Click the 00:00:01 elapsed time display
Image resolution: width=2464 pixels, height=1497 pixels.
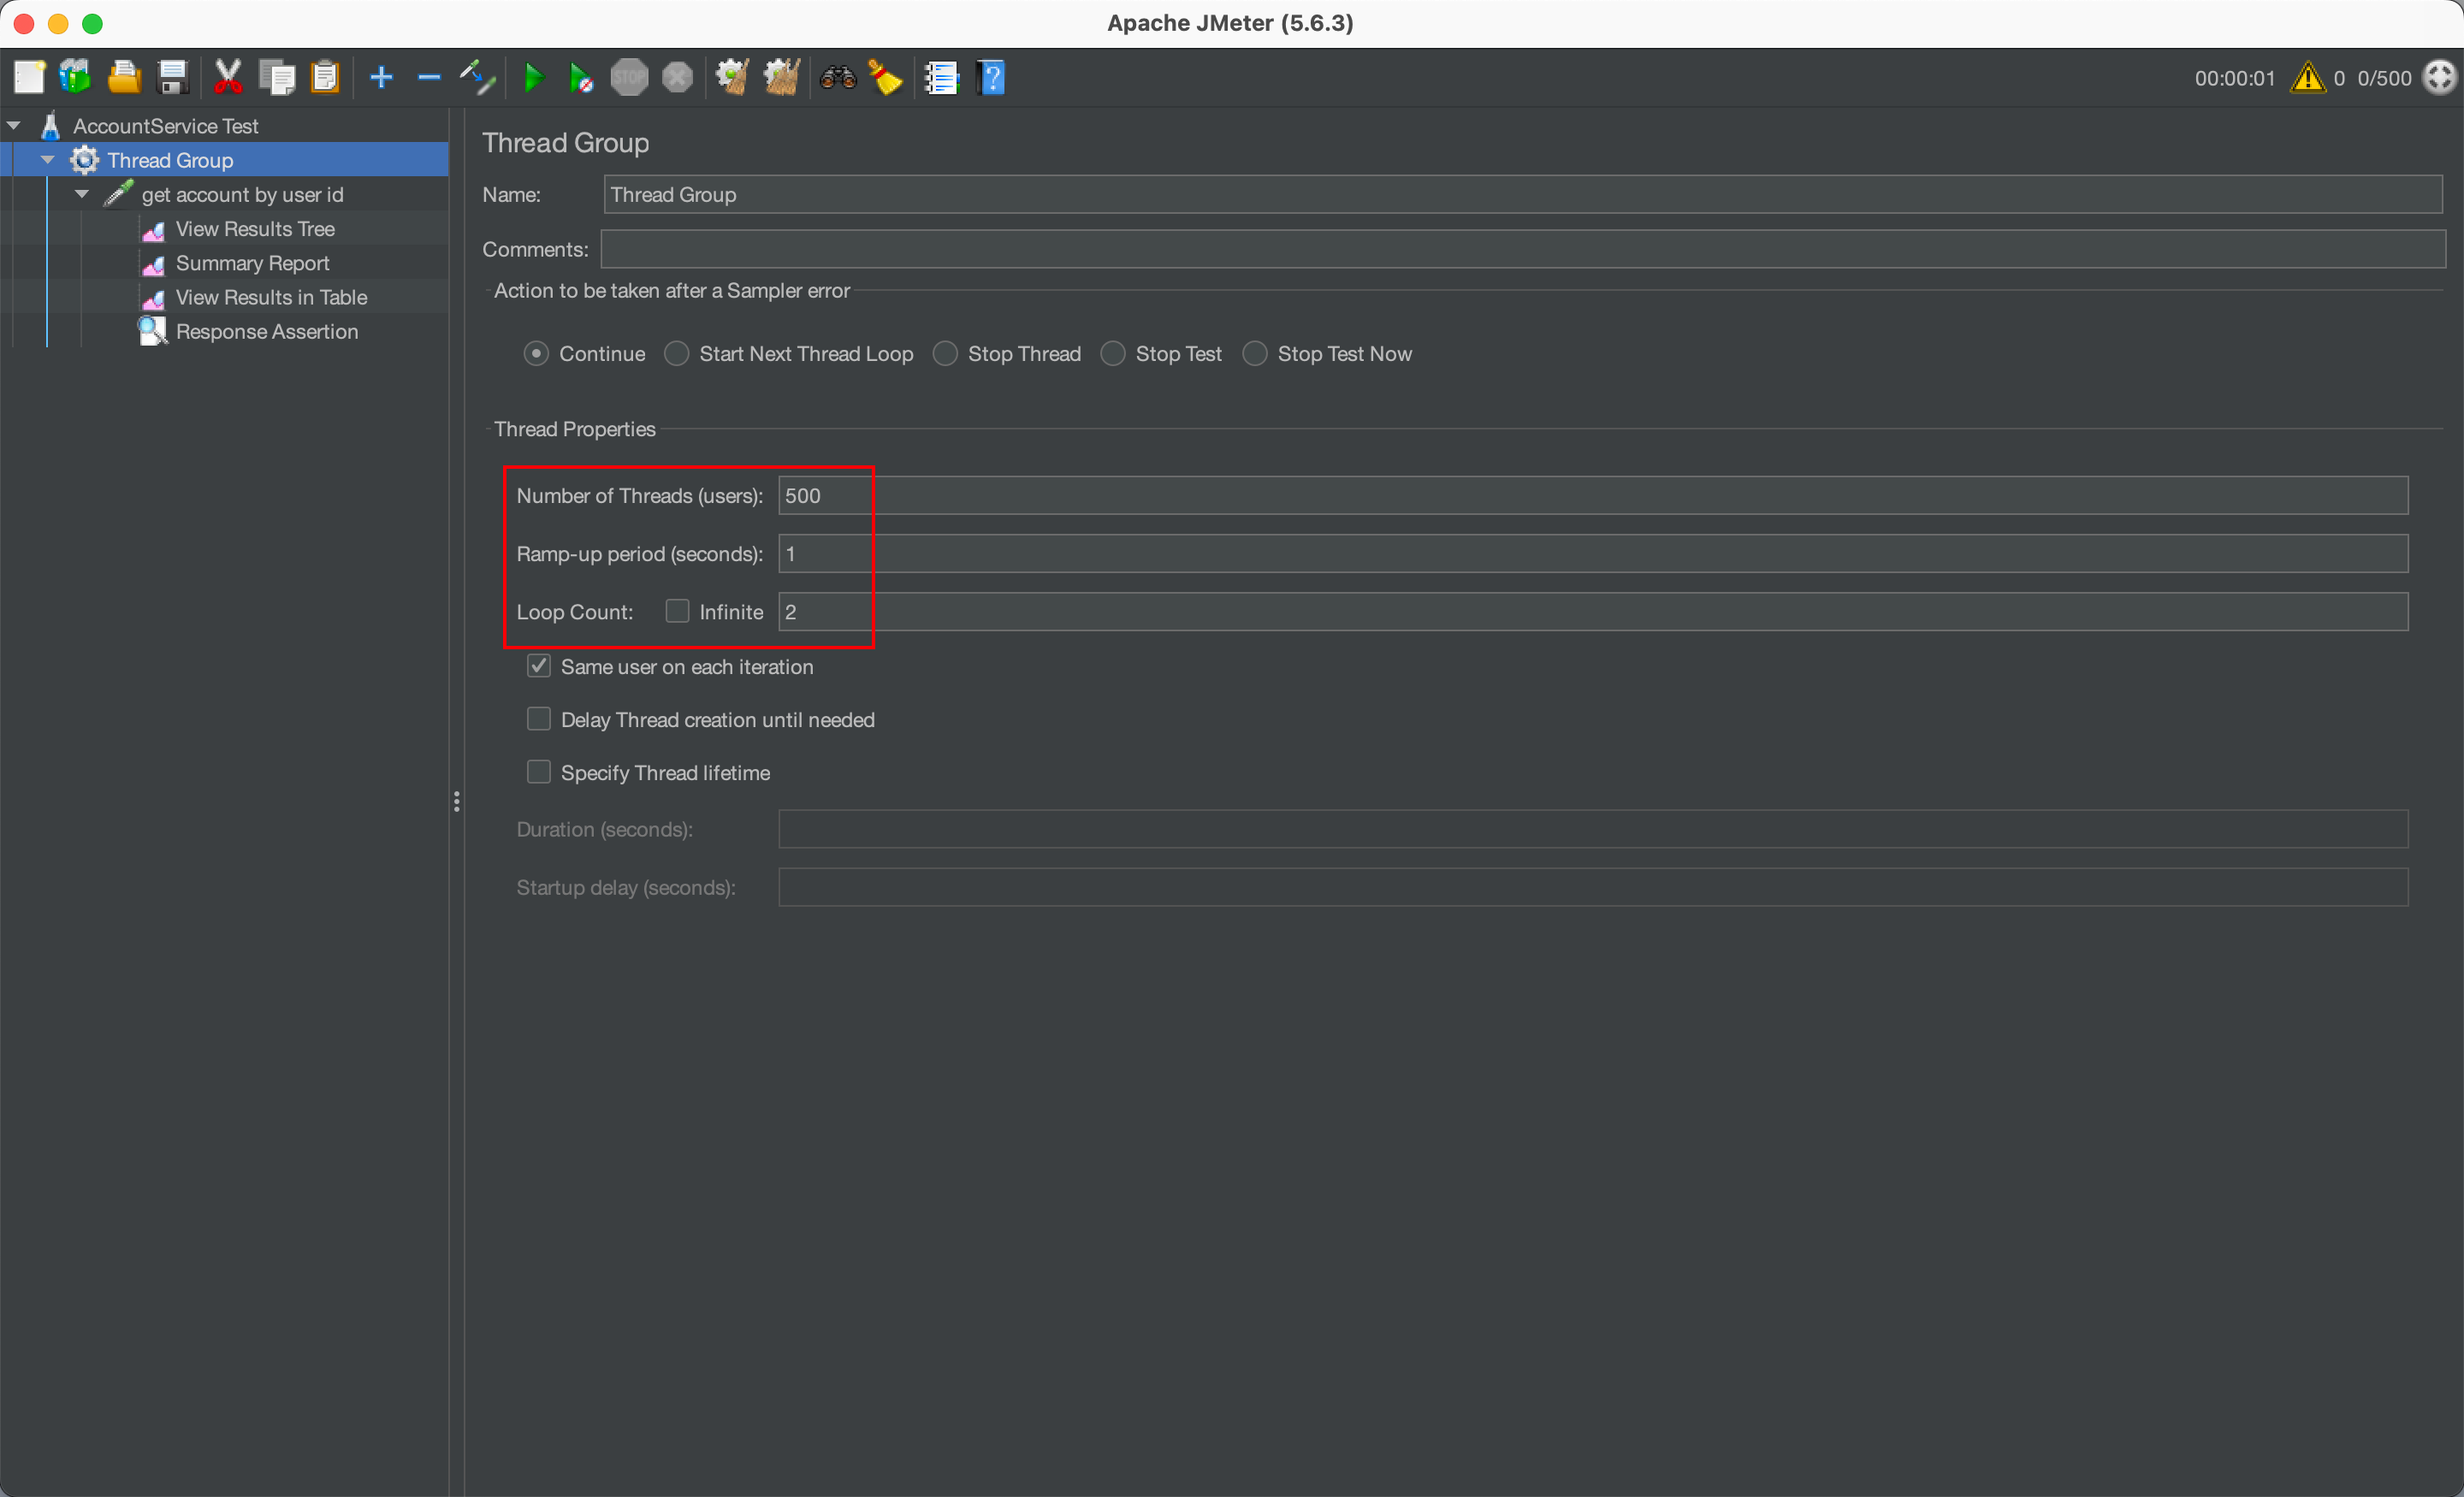pyautogui.click(x=2234, y=78)
